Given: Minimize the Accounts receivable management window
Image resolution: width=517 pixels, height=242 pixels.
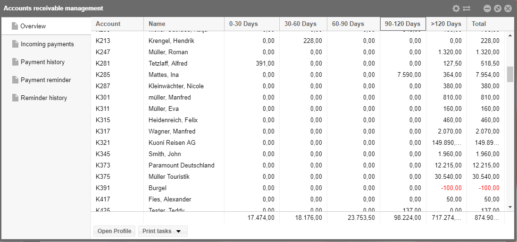Looking at the screenshot, I should (x=487, y=8).
